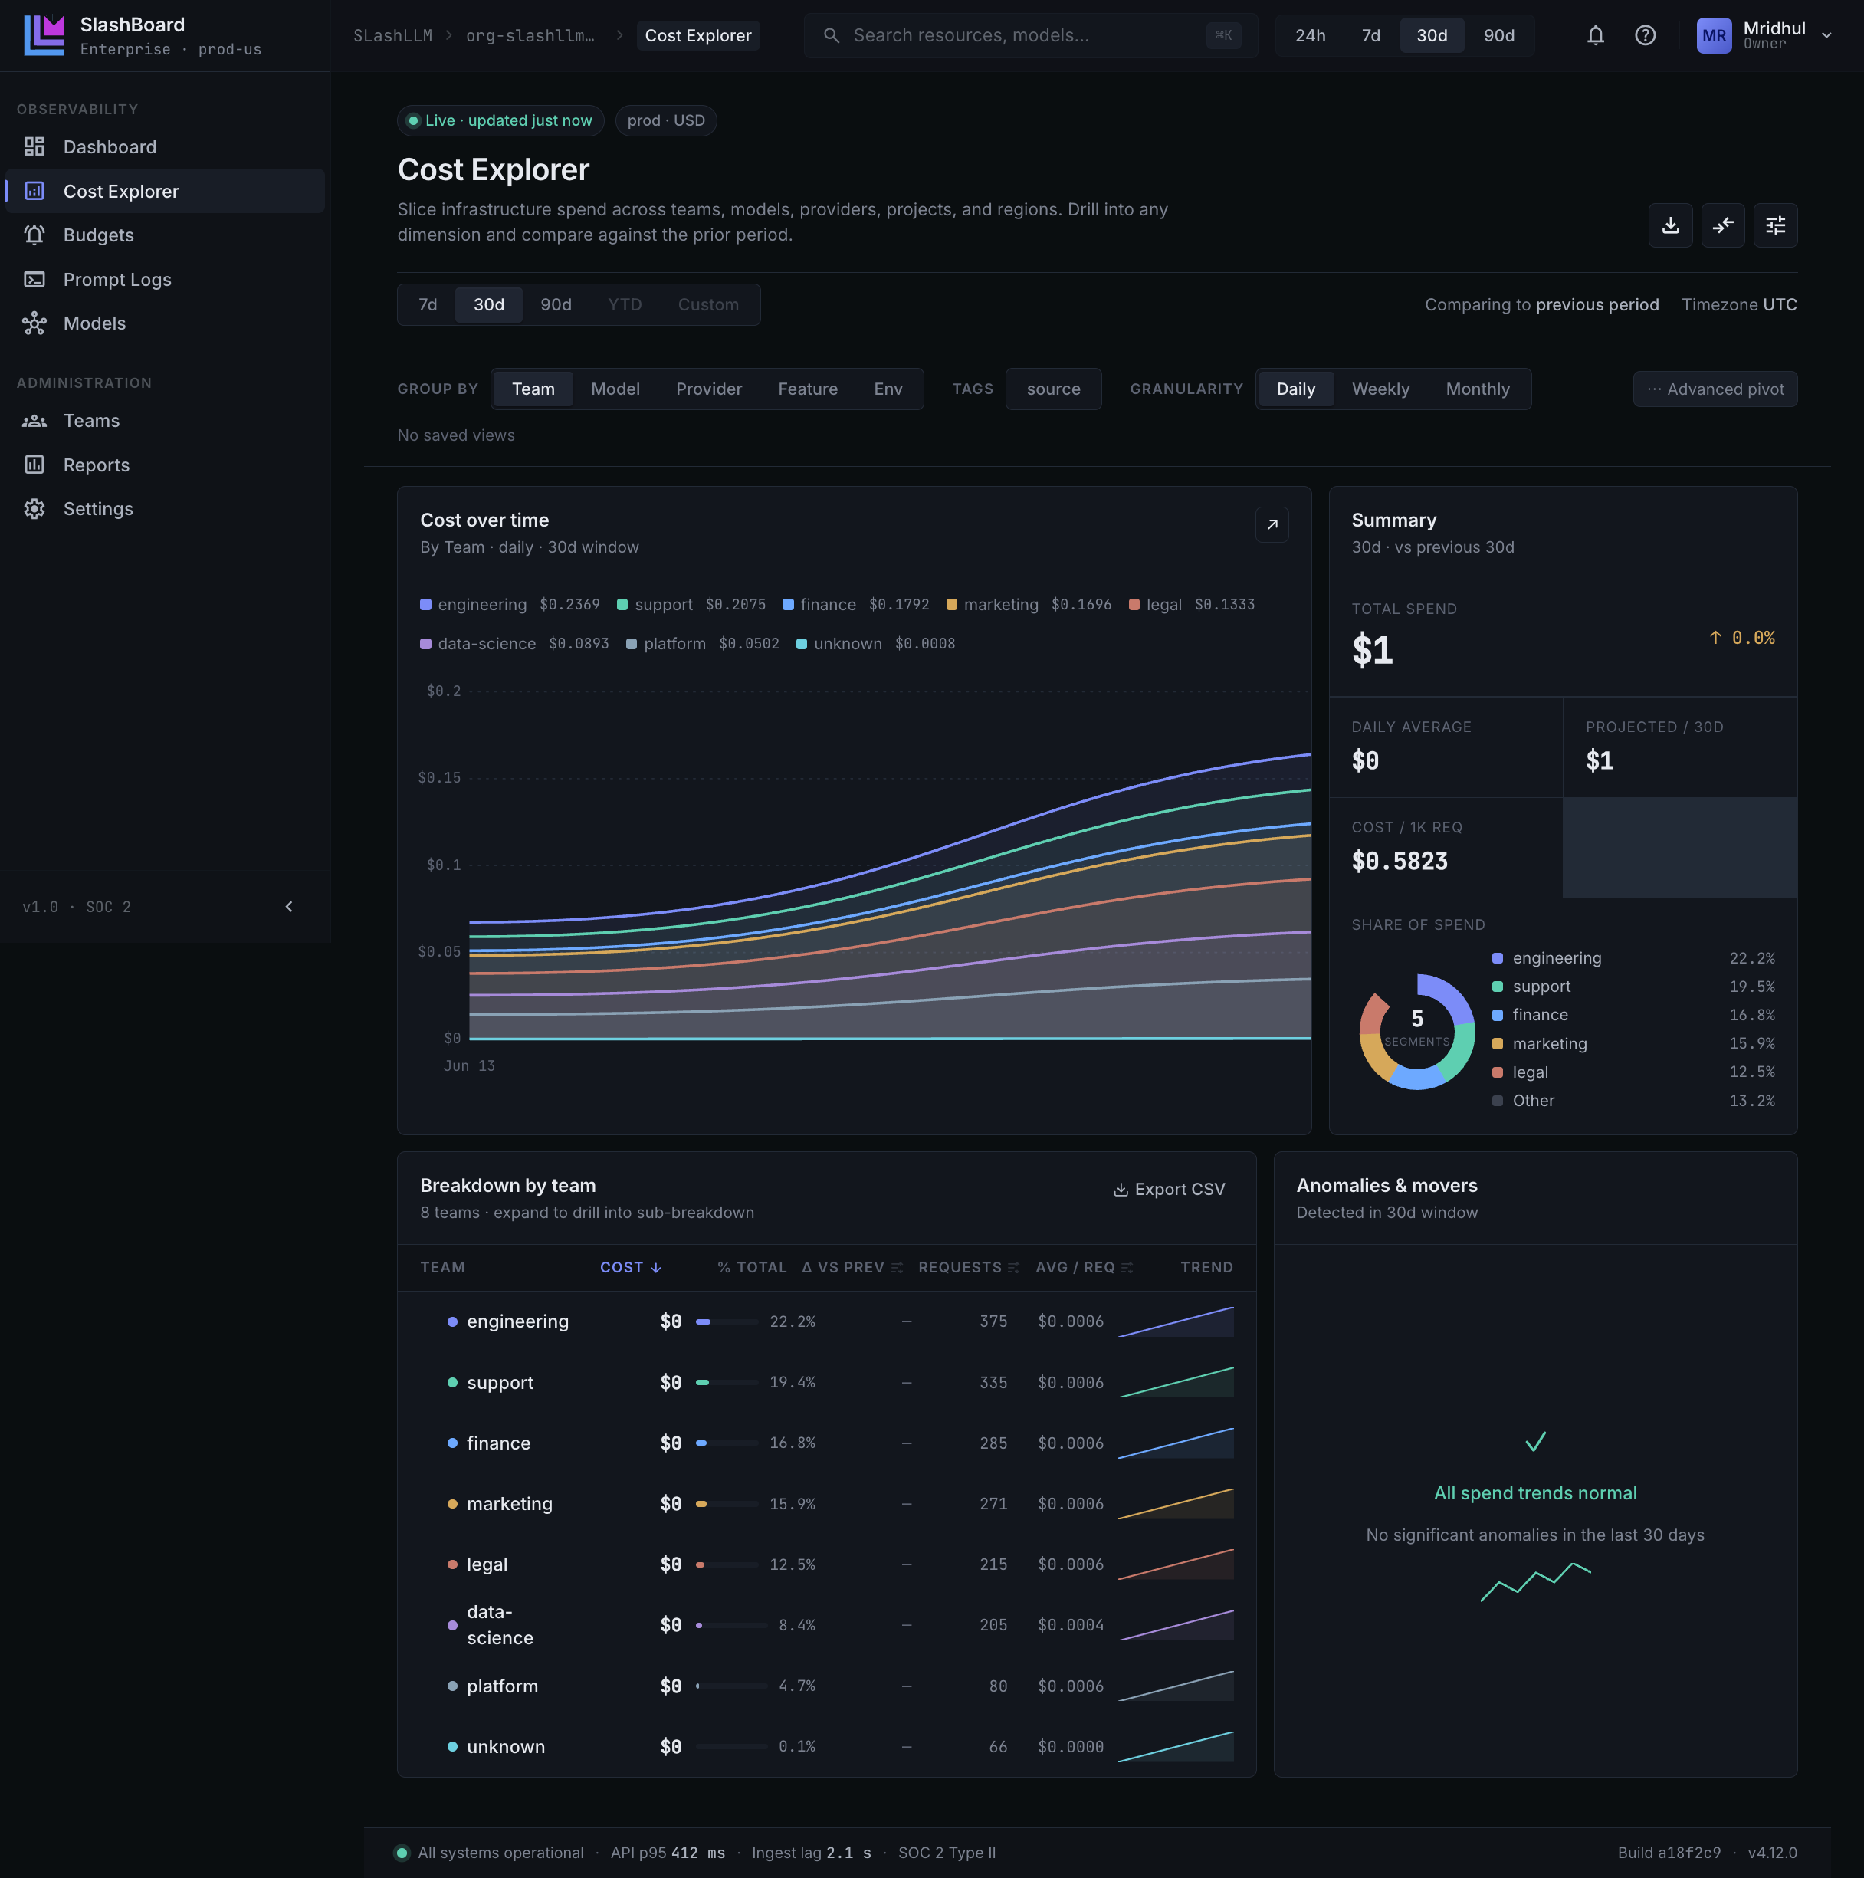This screenshot has height=1878, width=1864.
Task: Switch top time range to 90d
Action: 1498,36
